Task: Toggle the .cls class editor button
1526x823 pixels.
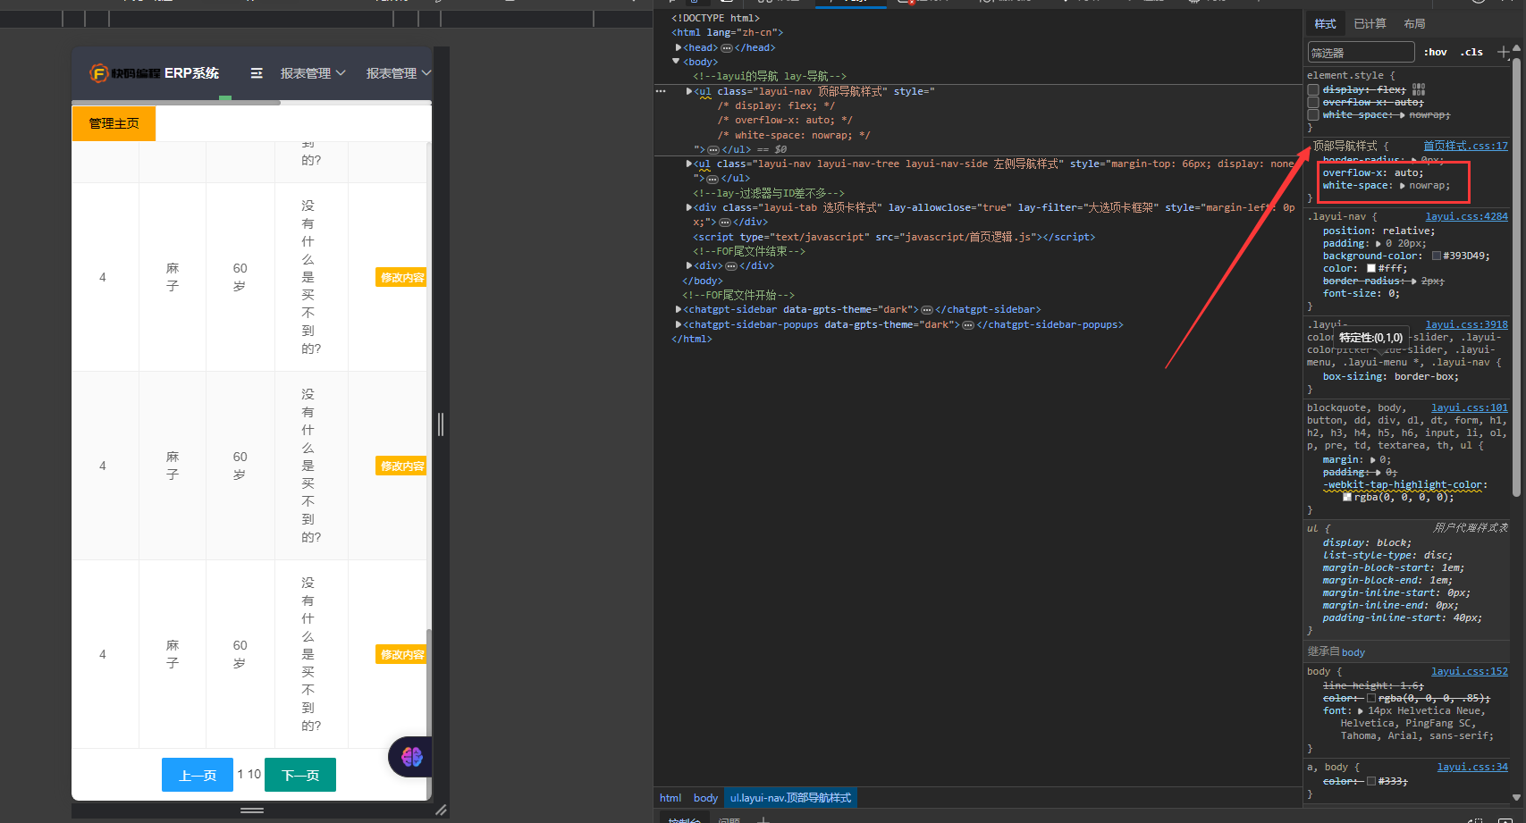Action: pyautogui.click(x=1471, y=52)
